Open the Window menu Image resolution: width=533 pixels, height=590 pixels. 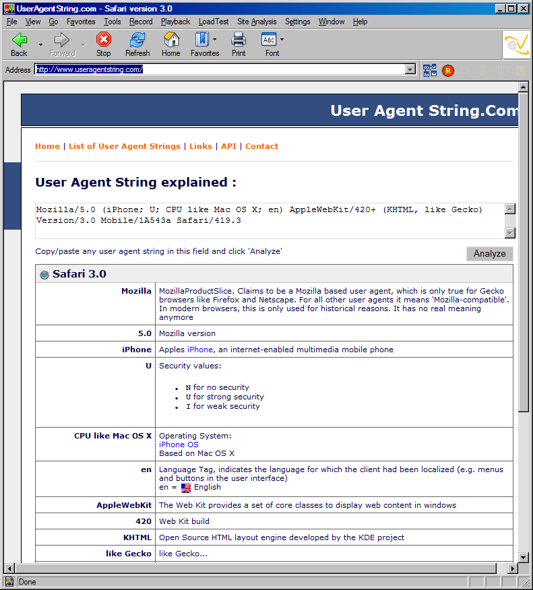click(332, 22)
